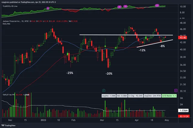Click the 'Dec' date axis label
The height and width of the screenshot is (128, 193).
(x=10, y=120)
